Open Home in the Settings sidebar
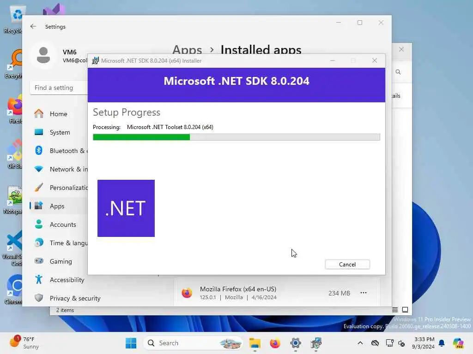Screen dimensions: 473x354 59,114
